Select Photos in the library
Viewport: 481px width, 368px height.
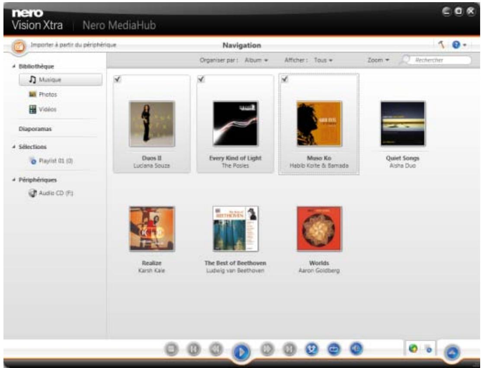pyautogui.click(x=48, y=94)
